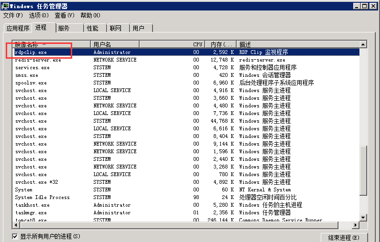The width and height of the screenshot is (380, 242).
Task: Open the 选项(O) menu
Action: (39, 15)
